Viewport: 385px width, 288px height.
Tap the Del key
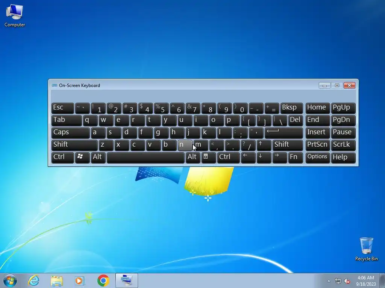pyautogui.click(x=296, y=121)
